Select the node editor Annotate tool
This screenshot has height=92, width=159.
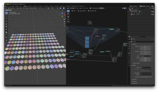click(x=68, y=14)
